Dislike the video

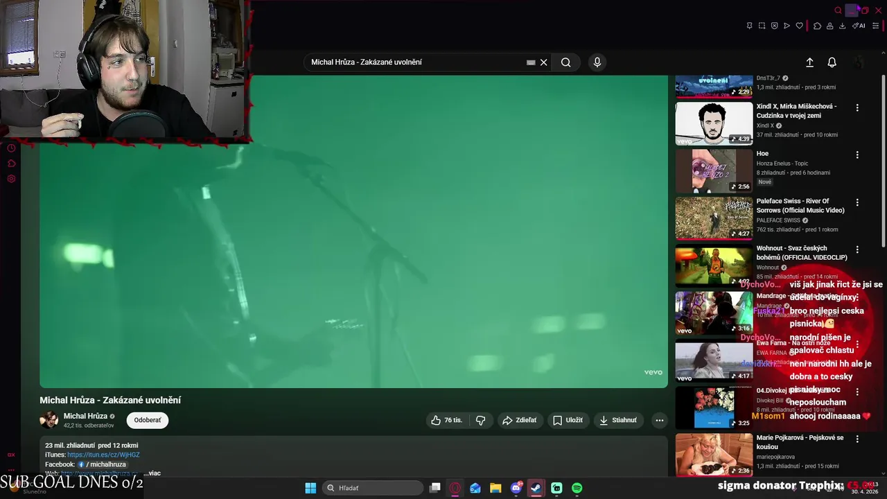coord(480,420)
